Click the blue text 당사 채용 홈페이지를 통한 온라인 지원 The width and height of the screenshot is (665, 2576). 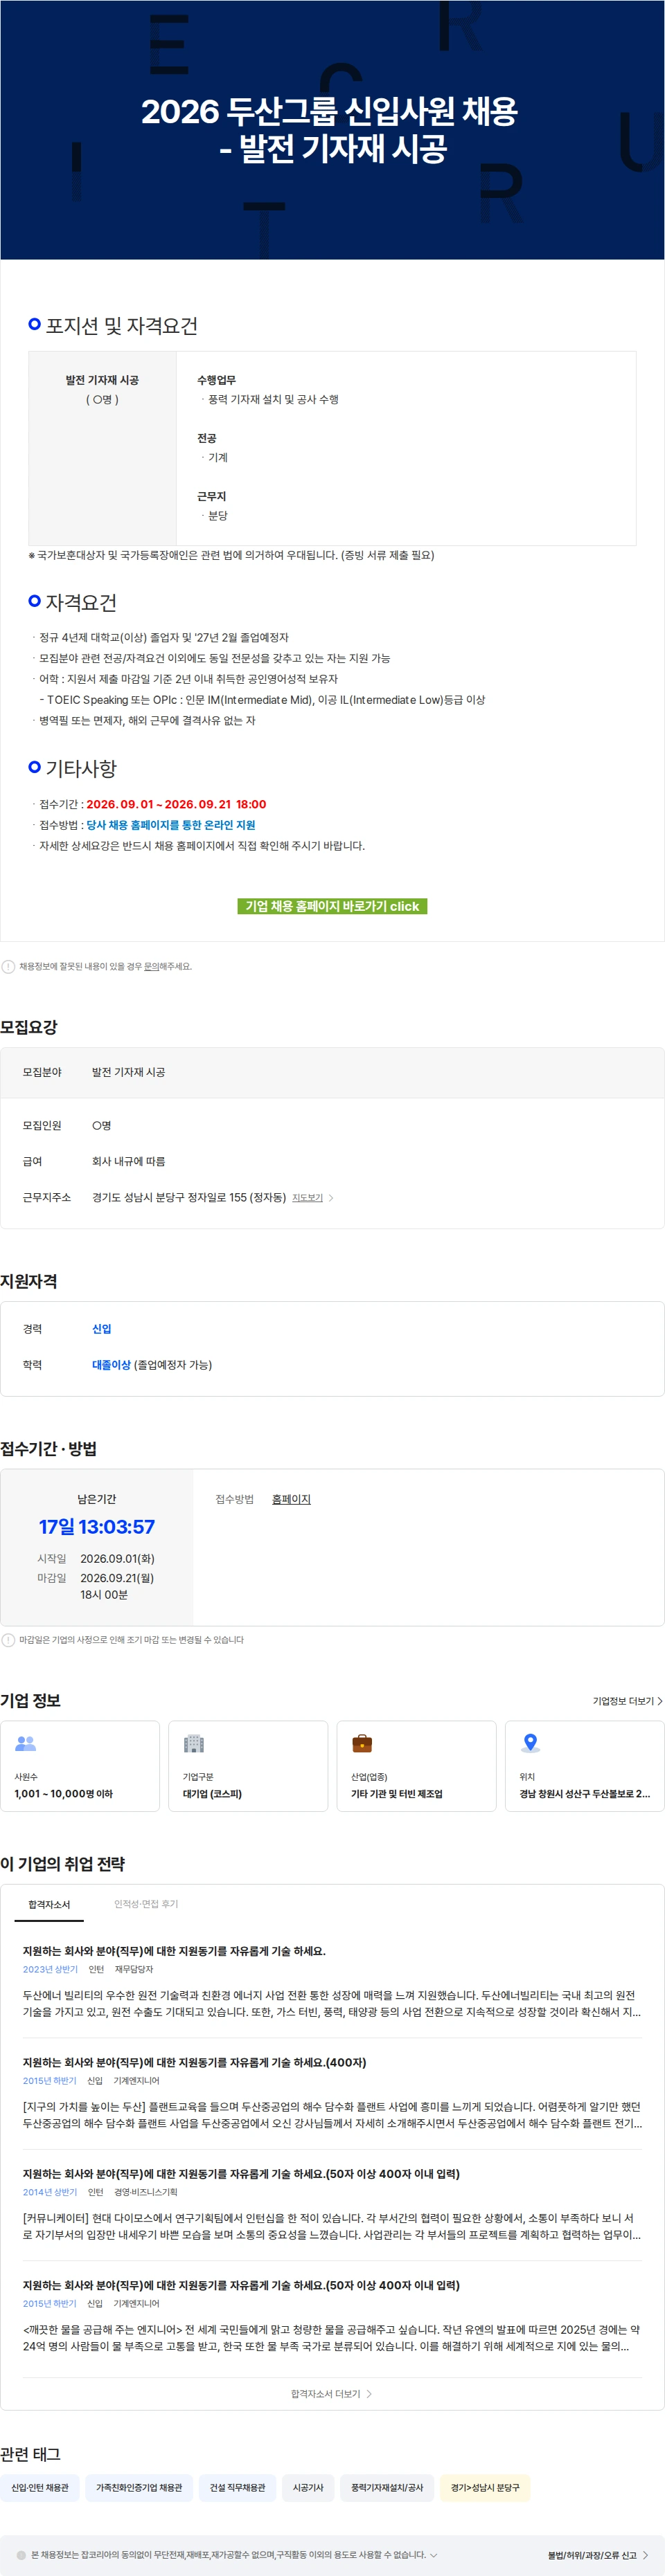(170, 825)
